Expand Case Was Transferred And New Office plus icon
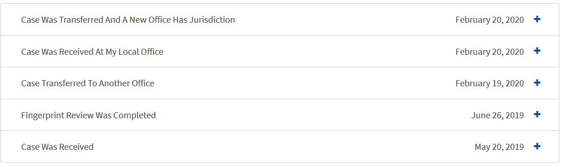The image size is (562, 167). [537, 19]
